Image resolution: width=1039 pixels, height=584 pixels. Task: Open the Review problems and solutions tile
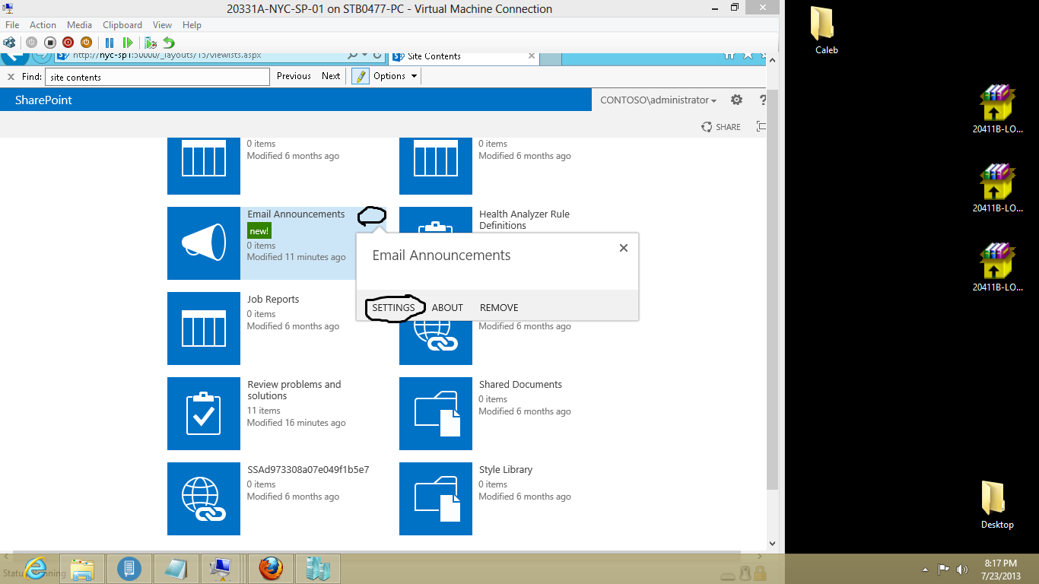pos(204,414)
